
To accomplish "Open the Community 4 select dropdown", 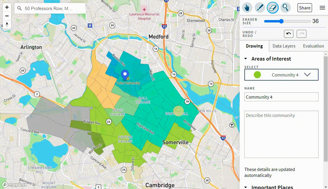I will [281, 75].
